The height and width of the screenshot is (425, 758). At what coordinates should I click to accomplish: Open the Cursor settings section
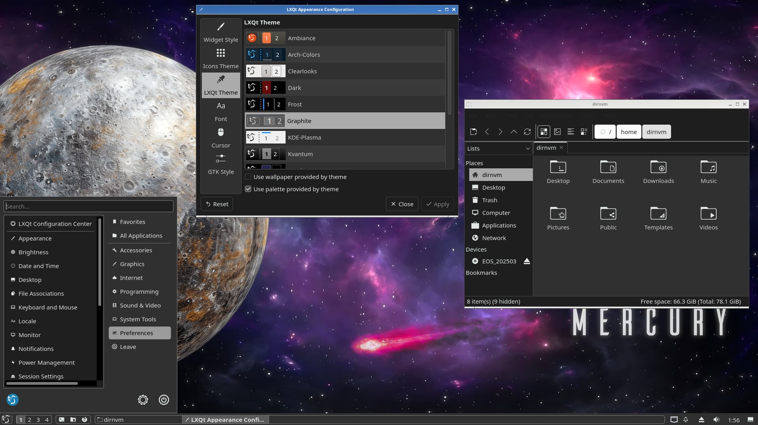point(221,138)
